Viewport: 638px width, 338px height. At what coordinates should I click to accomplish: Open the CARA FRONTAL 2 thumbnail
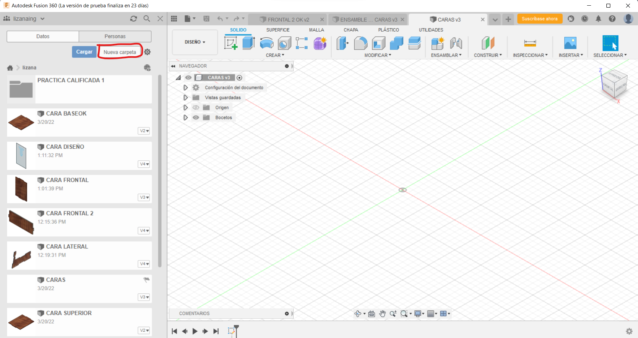tap(21, 222)
